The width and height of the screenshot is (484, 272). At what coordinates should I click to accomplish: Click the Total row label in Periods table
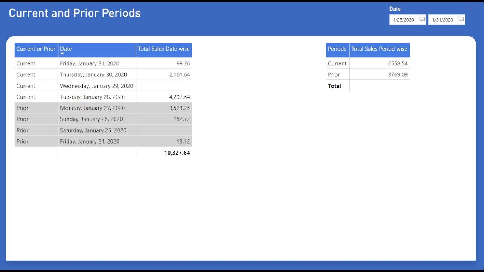(x=334, y=86)
